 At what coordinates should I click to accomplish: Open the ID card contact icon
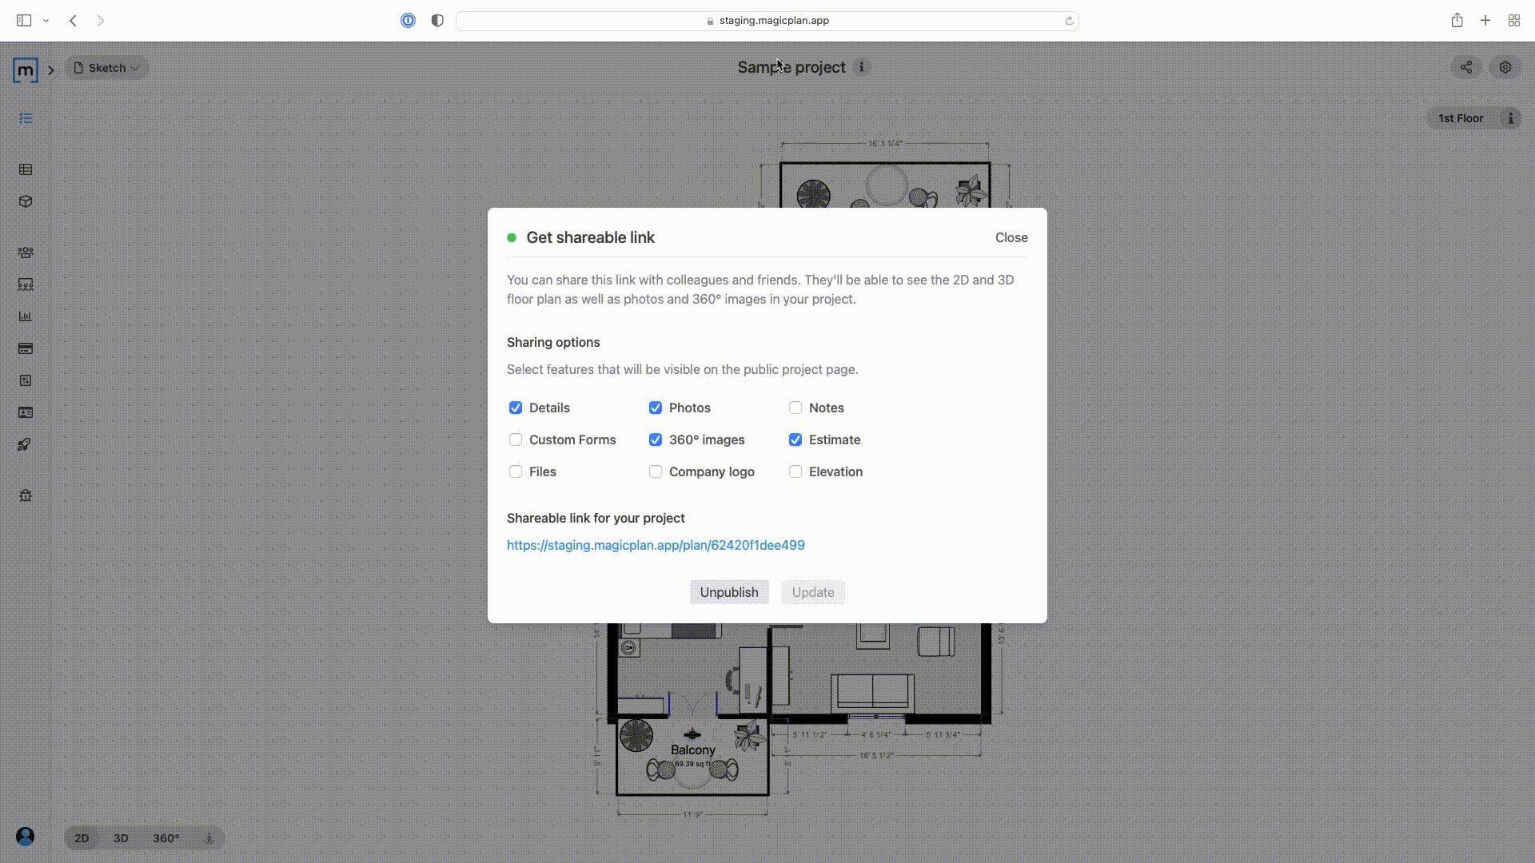(x=26, y=412)
